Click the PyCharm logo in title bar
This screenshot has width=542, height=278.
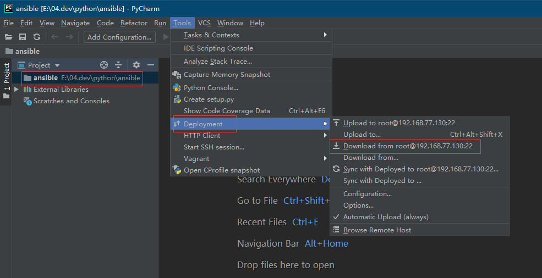coord(9,8)
